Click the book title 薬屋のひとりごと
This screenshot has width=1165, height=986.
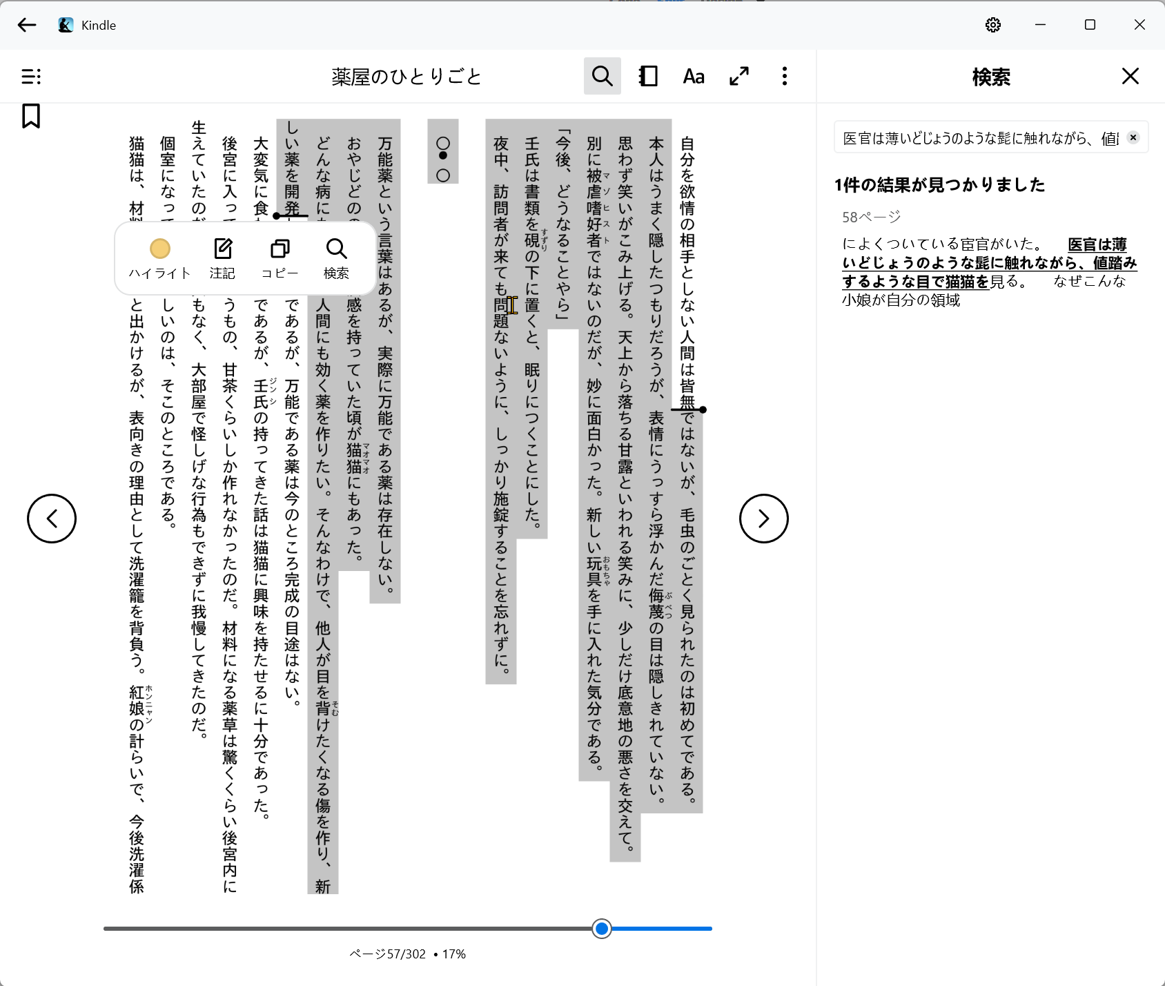(407, 77)
